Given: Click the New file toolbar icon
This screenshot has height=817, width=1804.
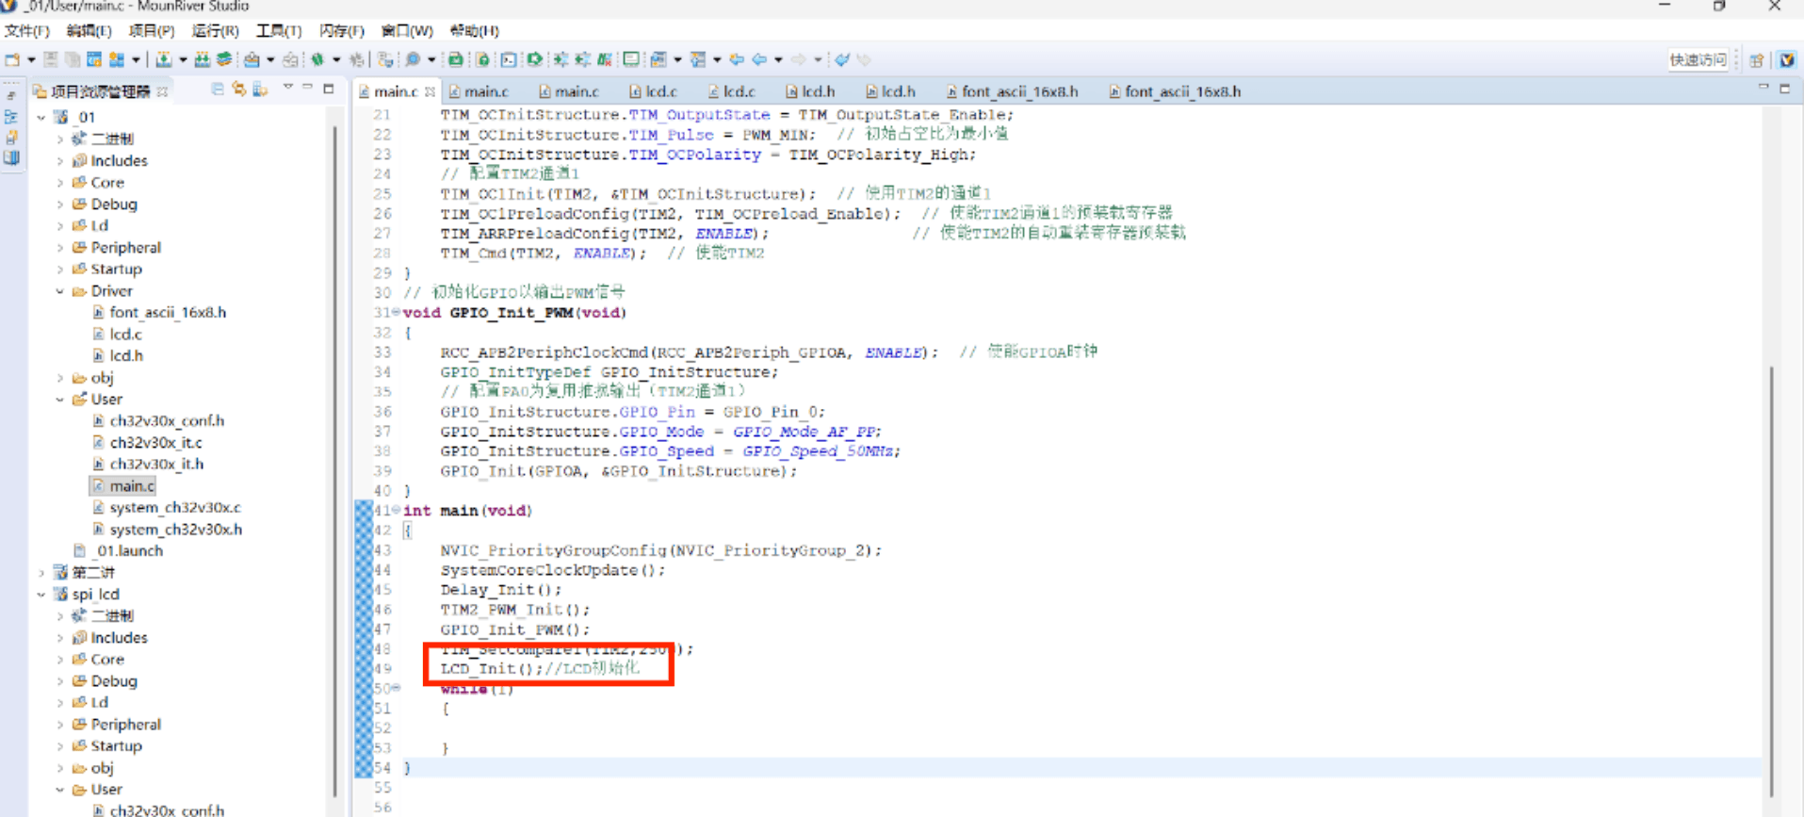Looking at the screenshot, I should pos(12,59).
